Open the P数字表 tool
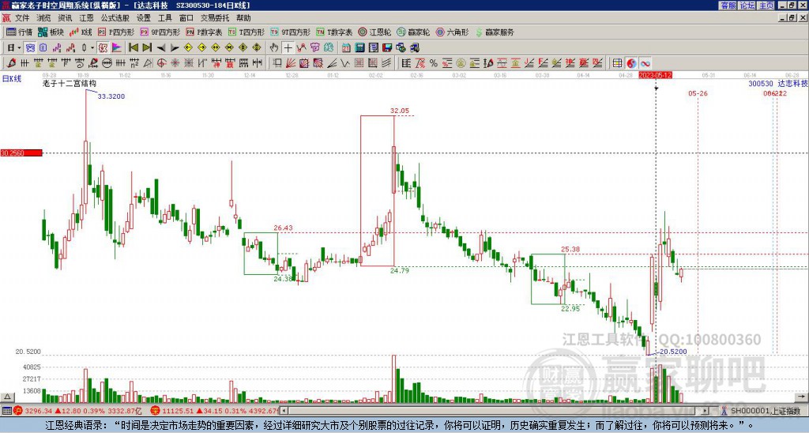Screen dimensions: 809x433 coord(204,32)
